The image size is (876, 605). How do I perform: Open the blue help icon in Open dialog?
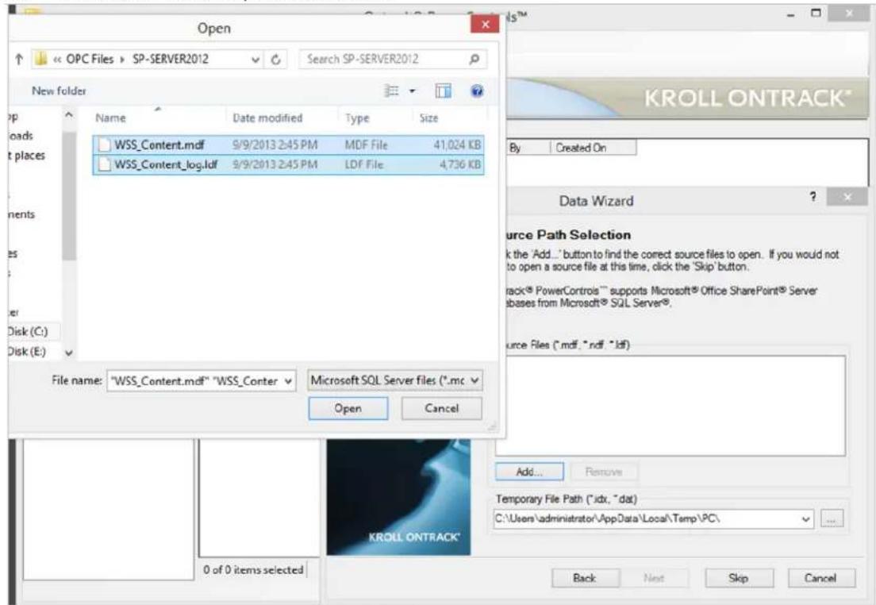477,91
